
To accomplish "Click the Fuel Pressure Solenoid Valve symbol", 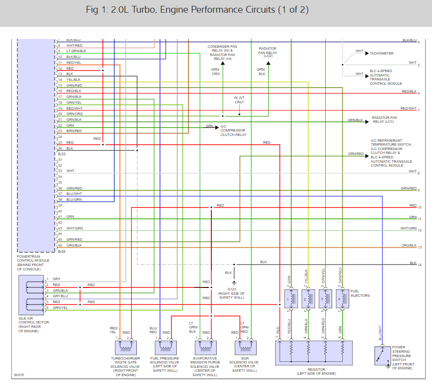I will tap(166, 347).
